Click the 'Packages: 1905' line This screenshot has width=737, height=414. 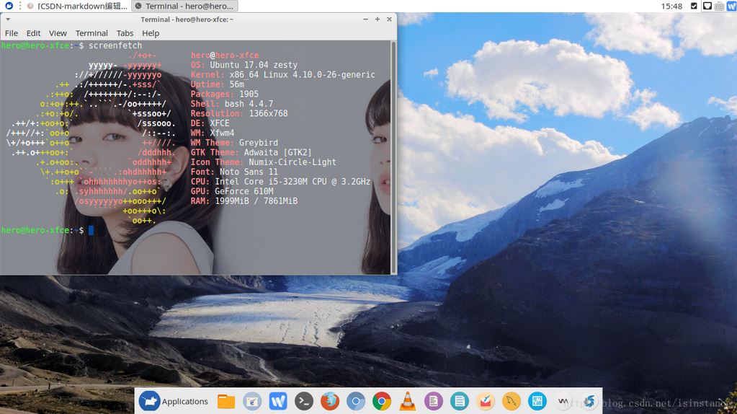(x=225, y=94)
